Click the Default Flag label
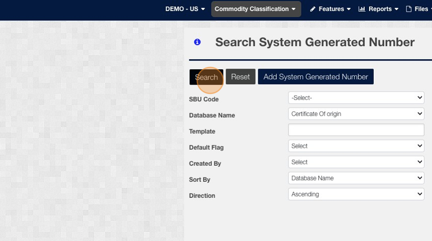The width and height of the screenshot is (432, 241). 206,148
